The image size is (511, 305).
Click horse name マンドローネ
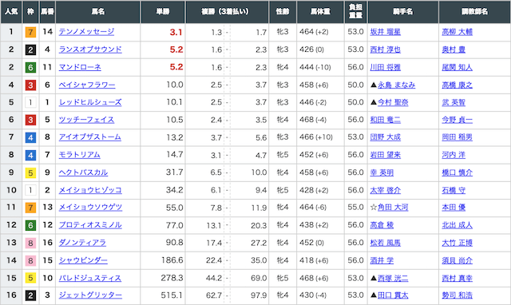click(x=80, y=67)
